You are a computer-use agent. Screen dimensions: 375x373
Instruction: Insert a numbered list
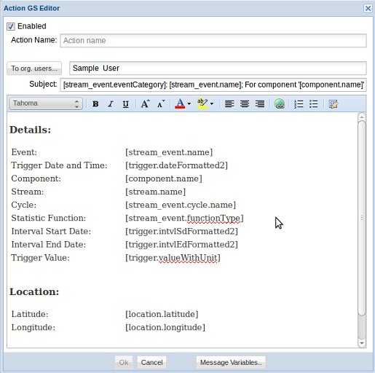[x=299, y=104]
